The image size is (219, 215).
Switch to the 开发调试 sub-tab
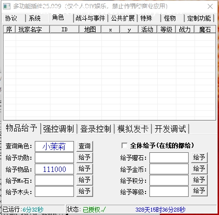[x=170, y=129]
